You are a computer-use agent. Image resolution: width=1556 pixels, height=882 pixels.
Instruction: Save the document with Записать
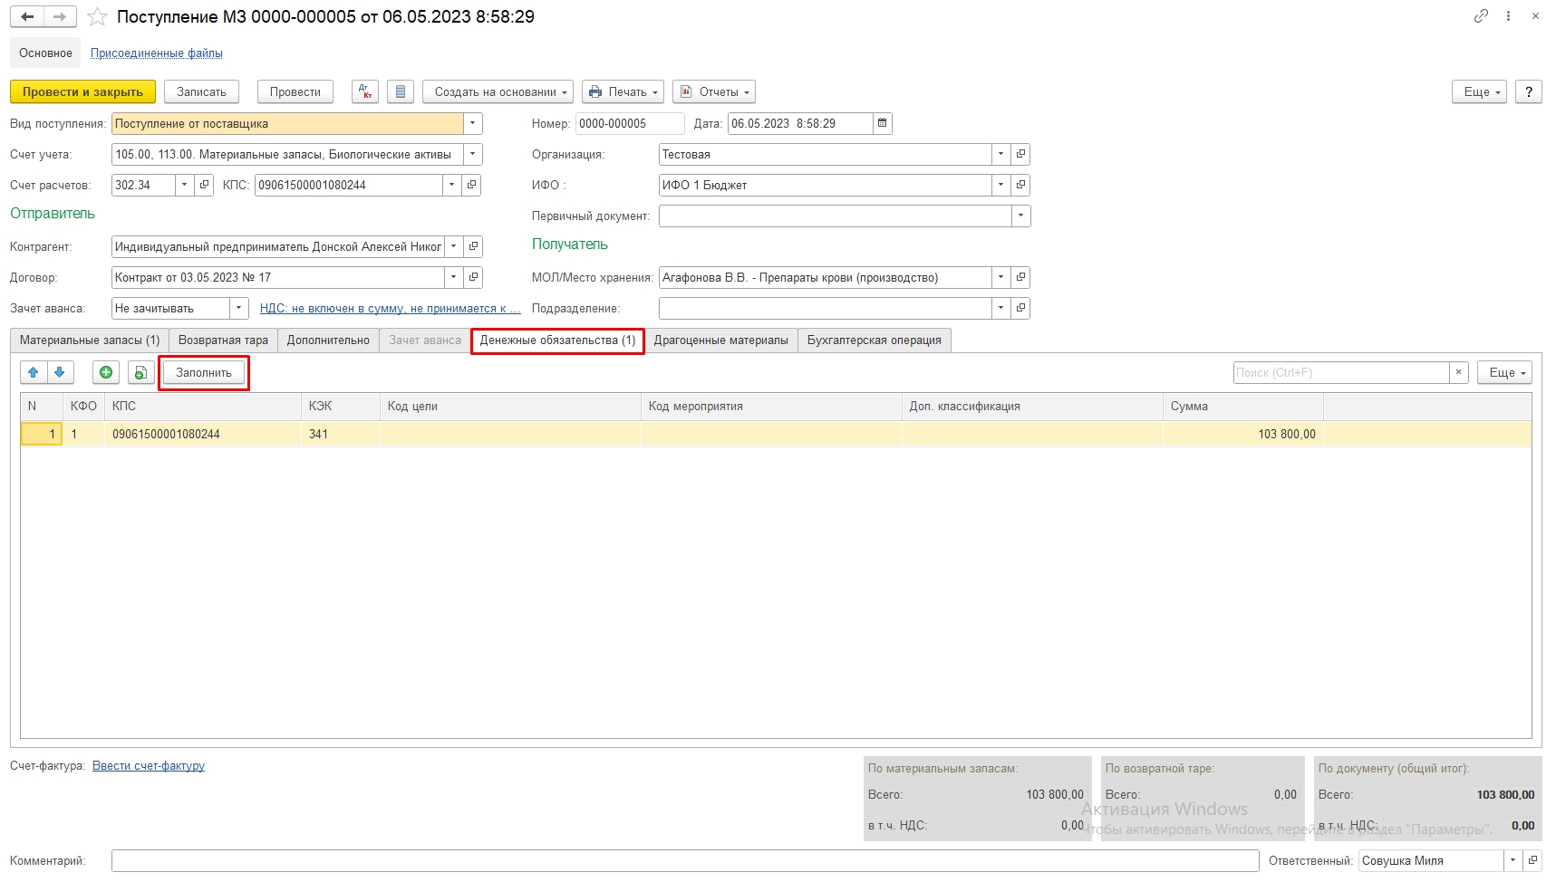tap(201, 91)
